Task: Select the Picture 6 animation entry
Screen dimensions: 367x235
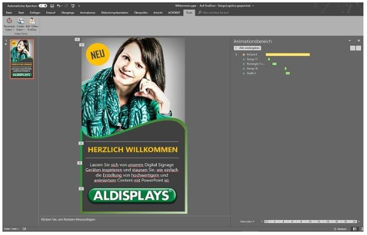Action: click(252, 55)
